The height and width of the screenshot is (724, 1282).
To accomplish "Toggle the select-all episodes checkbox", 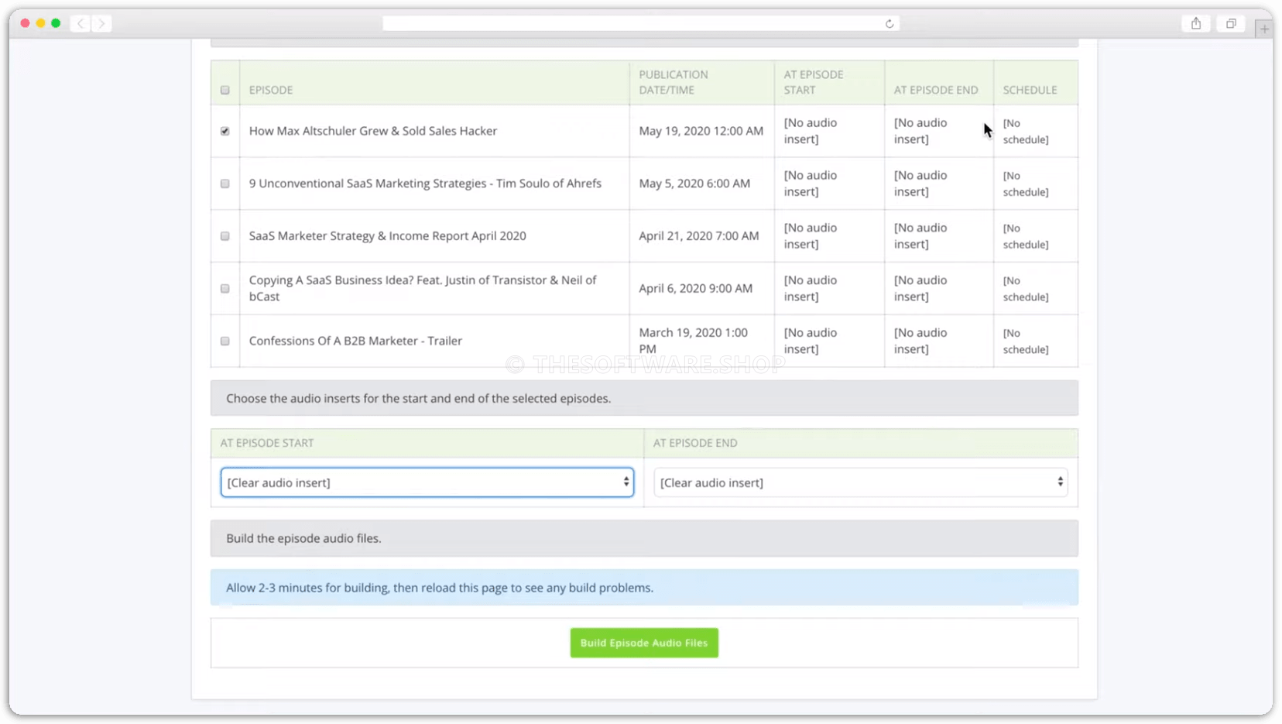I will 225,90.
